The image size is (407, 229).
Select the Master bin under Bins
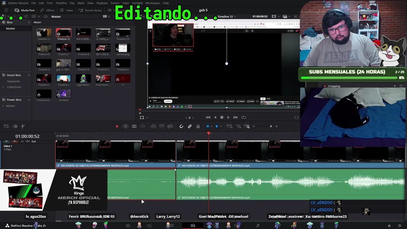point(10,28)
